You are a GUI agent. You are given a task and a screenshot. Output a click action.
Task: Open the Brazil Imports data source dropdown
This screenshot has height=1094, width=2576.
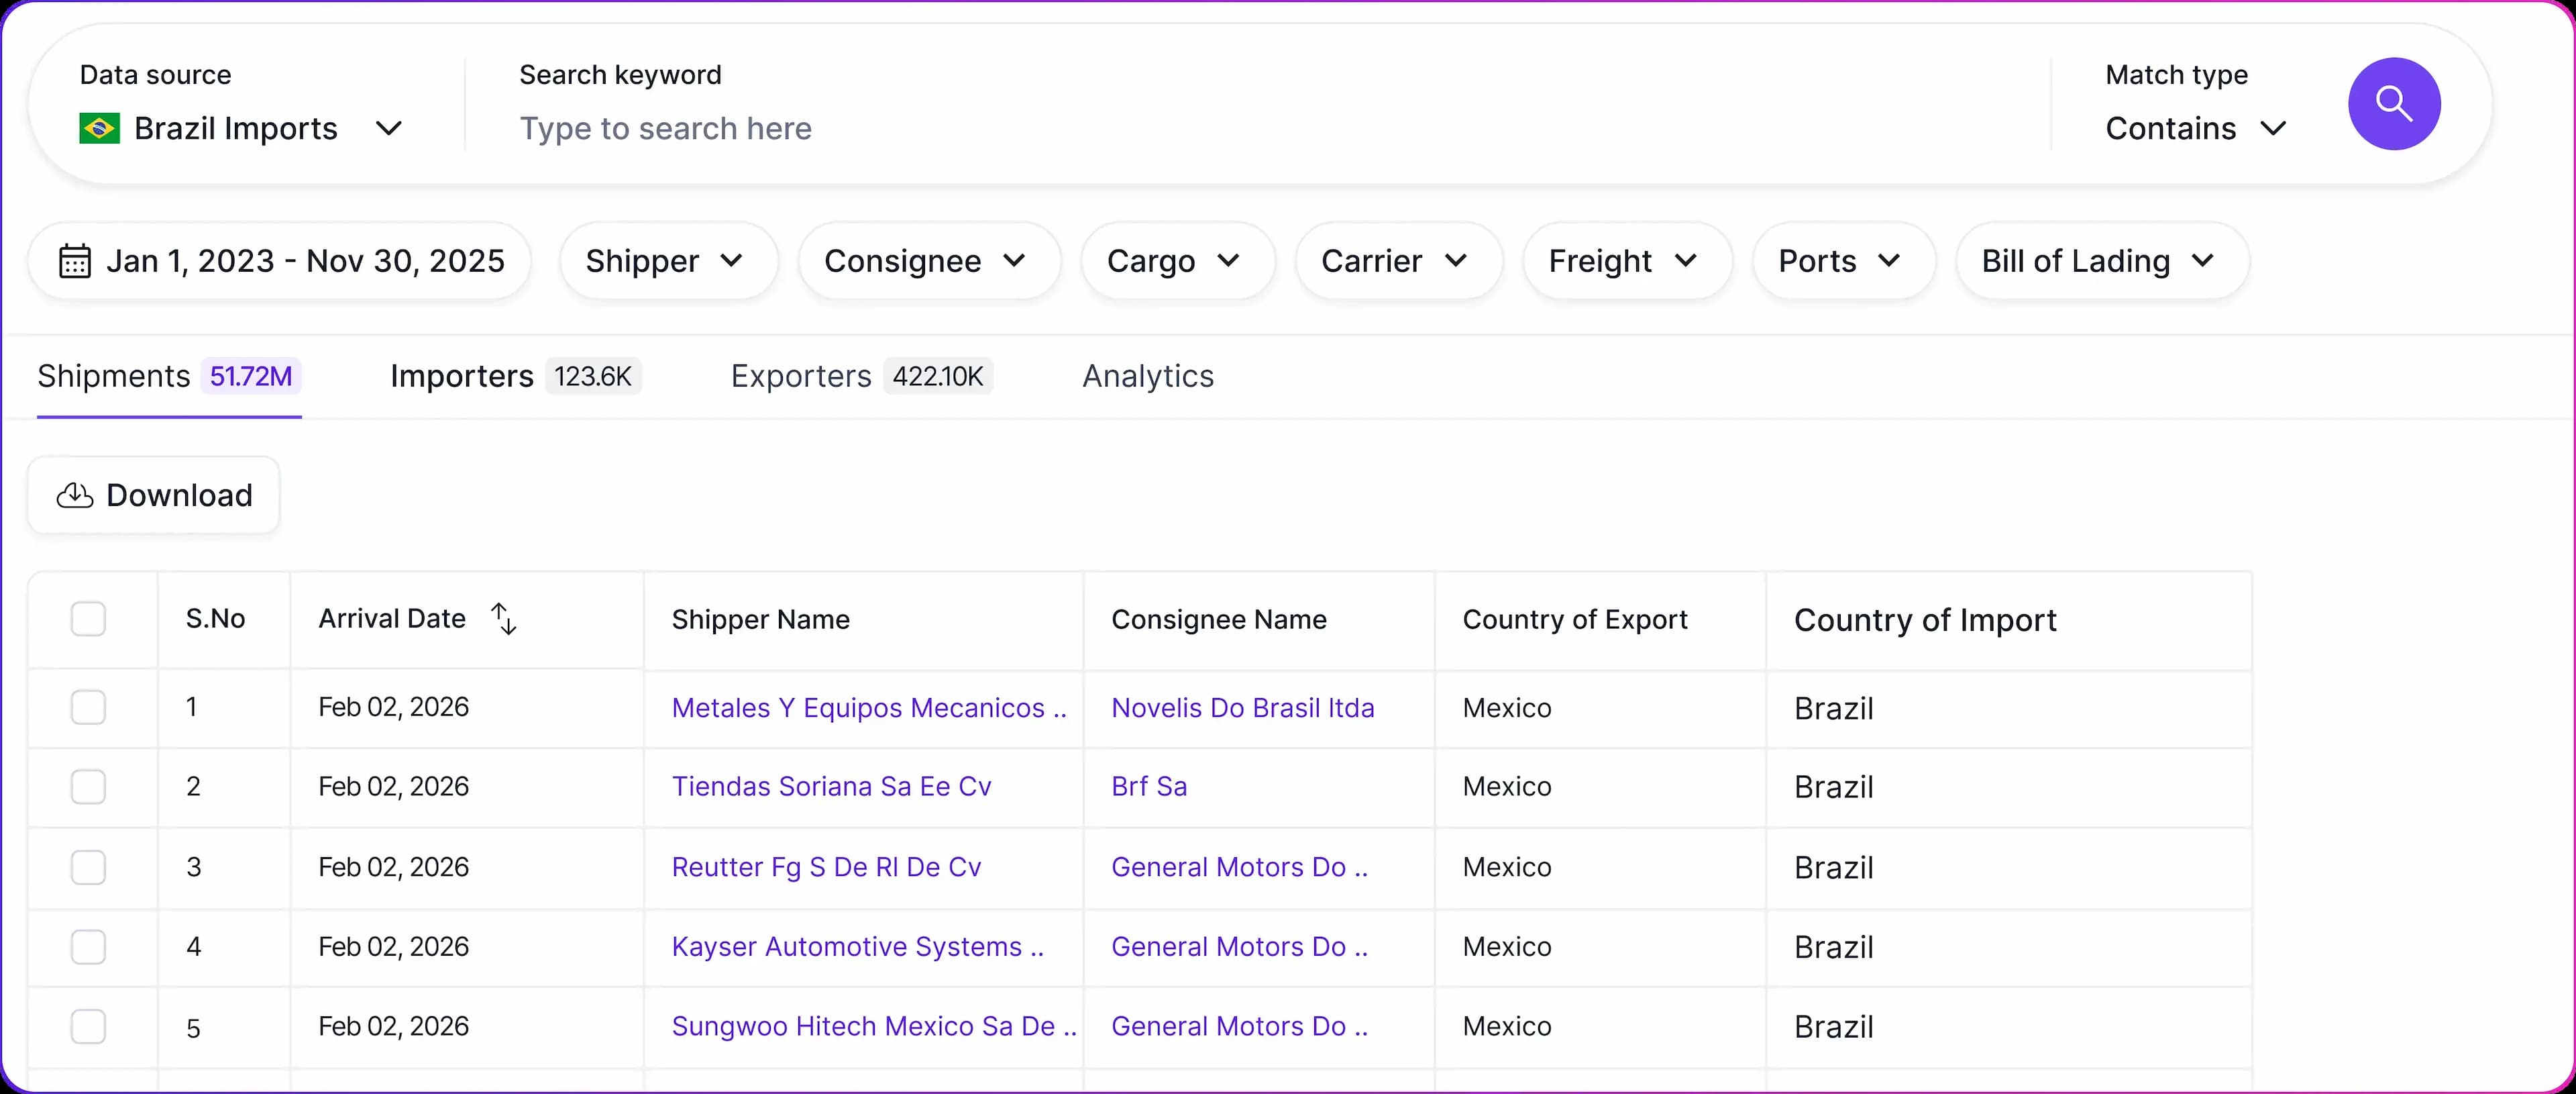click(x=241, y=128)
